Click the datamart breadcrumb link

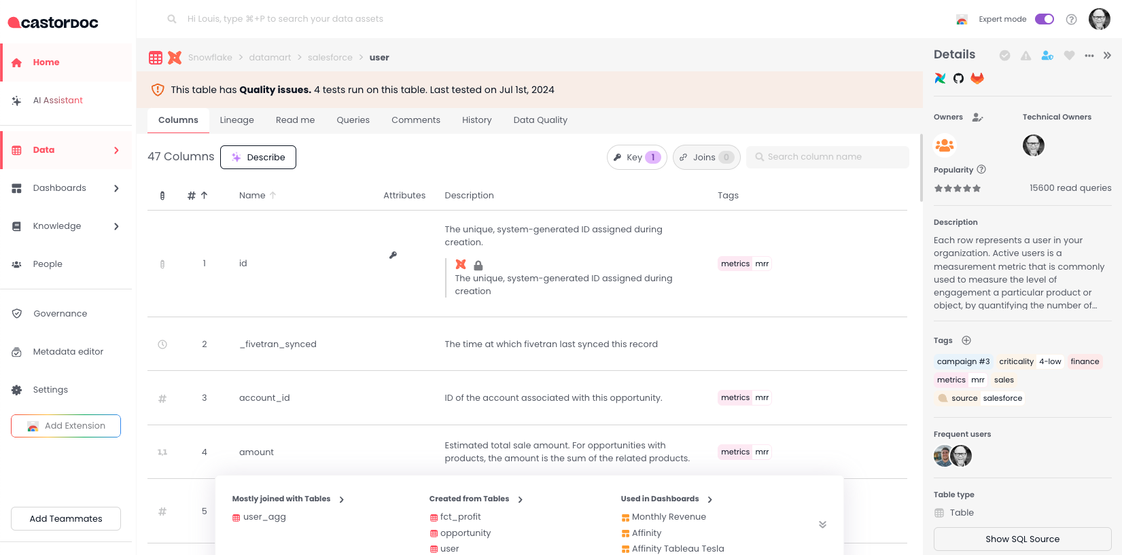(270, 58)
